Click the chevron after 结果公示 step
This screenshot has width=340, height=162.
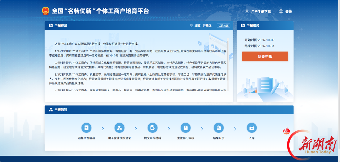click(x=235, y=129)
